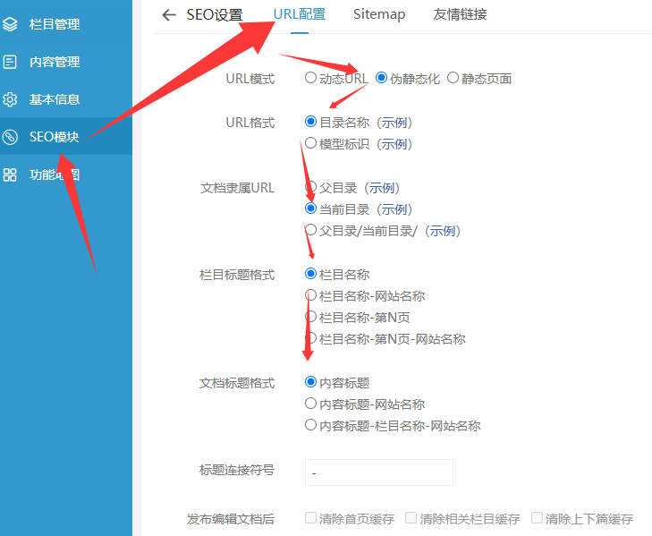This screenshot has width=652, height=536.
Task: Open 示例 link beside 父目录/当前目录/
Action: (x=443, y=231)
